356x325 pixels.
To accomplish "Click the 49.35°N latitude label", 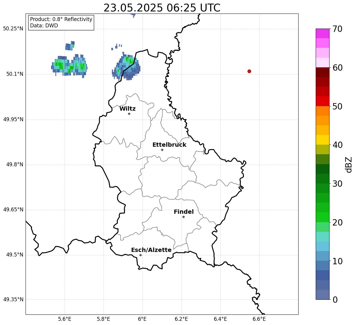I will [13, 299].
